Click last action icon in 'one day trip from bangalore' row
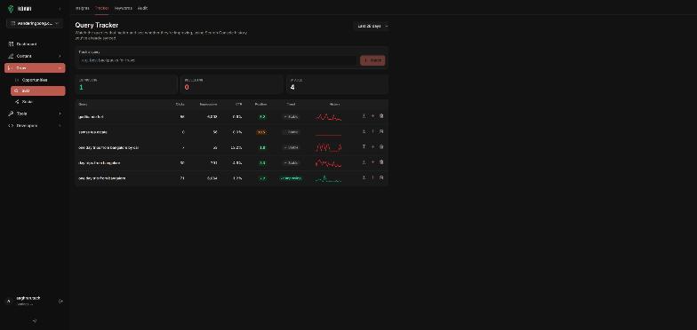The height and width of the screenshot is (330, 697). 381,177
